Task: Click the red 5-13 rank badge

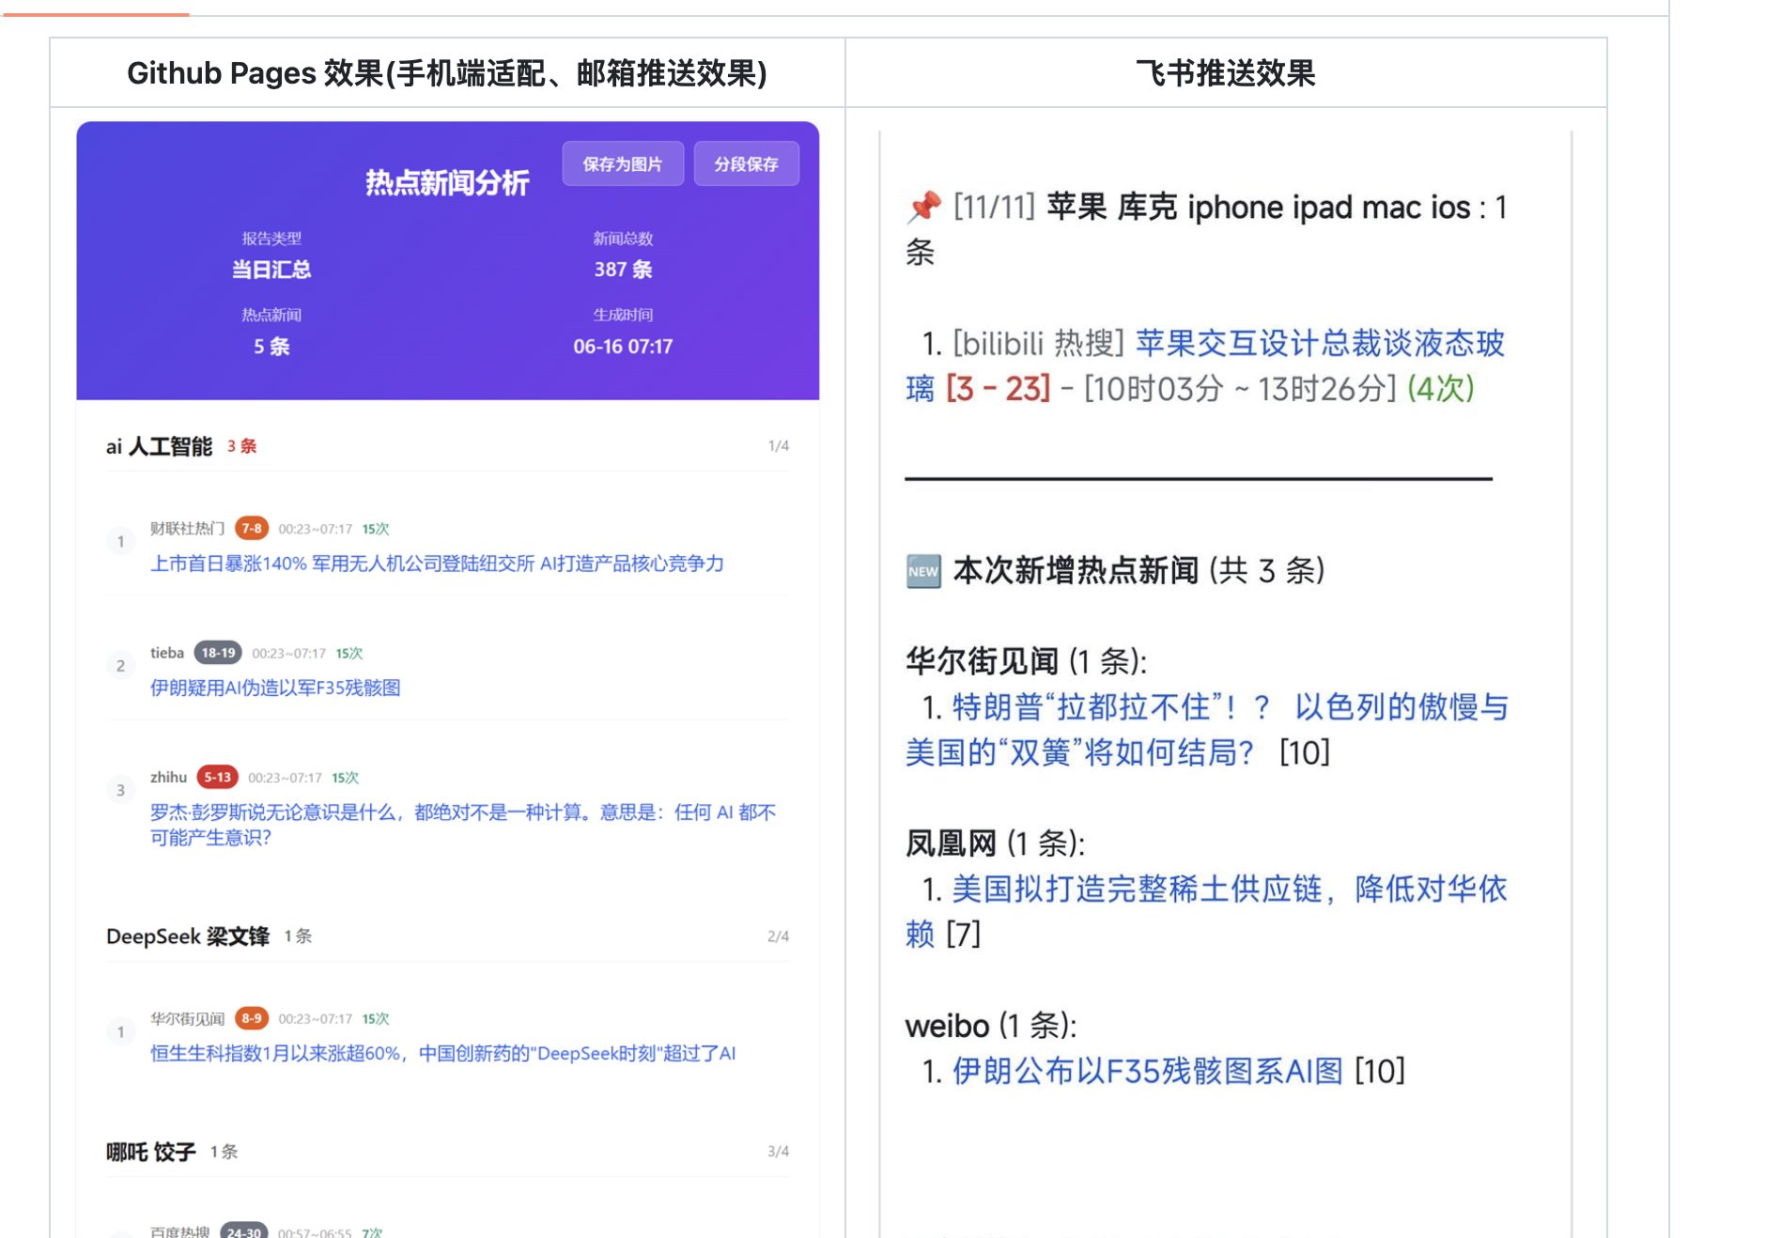Action: point(217,778)
